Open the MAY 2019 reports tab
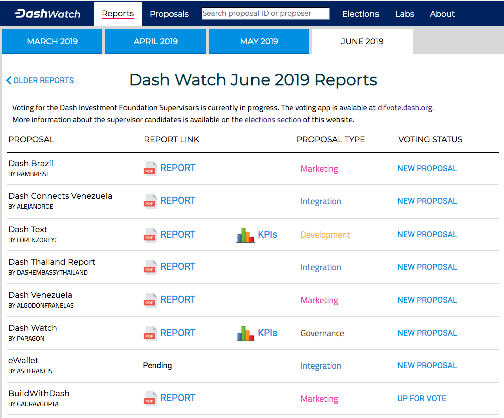This screenshot has height=418, width=504. pos(259,41)
